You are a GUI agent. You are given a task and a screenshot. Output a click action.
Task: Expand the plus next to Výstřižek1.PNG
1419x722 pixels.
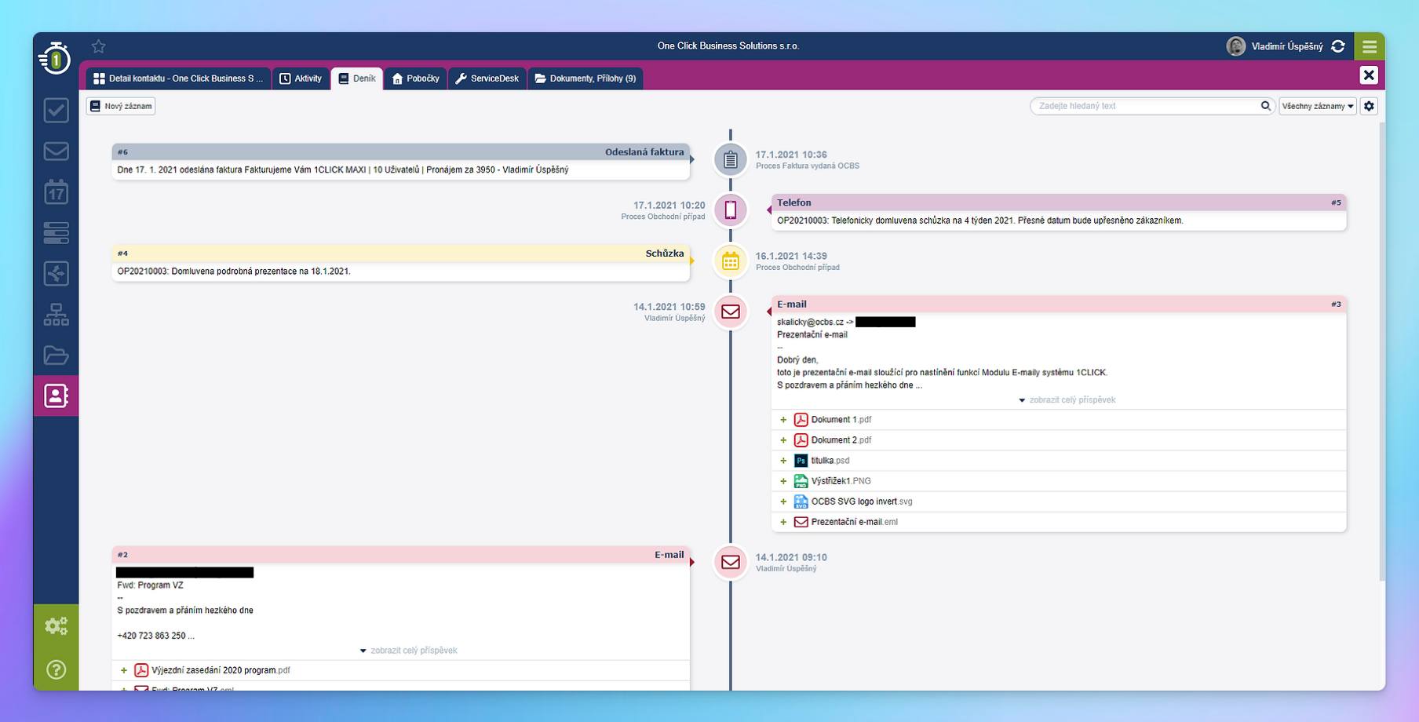click(783, 481)
